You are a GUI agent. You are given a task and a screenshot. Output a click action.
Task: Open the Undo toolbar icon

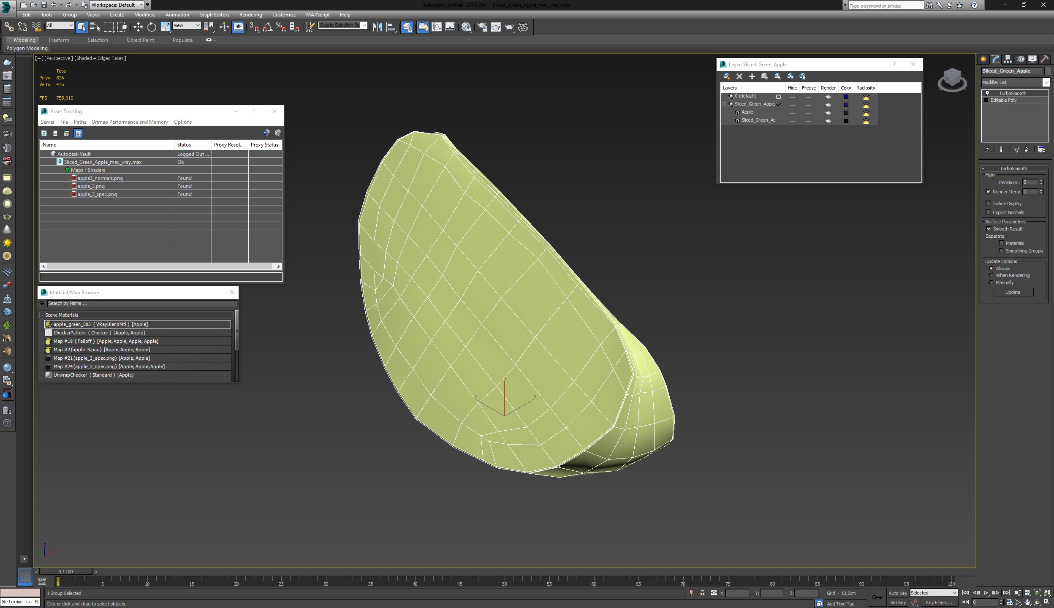click(54, 5)
